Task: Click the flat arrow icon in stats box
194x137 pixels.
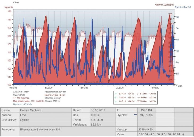Action: [x=115, y=97]
